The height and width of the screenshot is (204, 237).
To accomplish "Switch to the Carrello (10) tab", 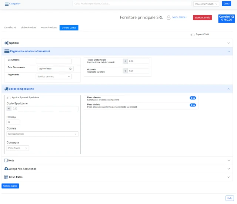I will click(x=10, y=27).
